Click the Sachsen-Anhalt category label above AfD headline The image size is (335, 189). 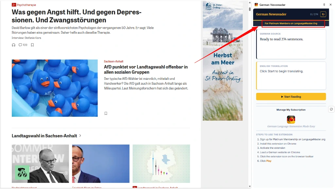click(x=114, y=61)
